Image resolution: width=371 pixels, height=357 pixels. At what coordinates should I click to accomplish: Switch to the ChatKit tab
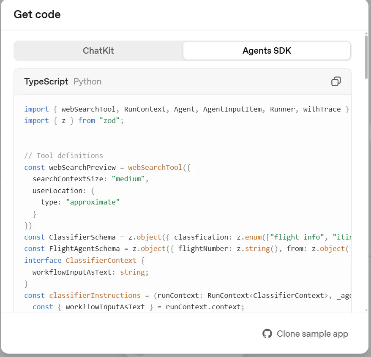coord(98,51)
